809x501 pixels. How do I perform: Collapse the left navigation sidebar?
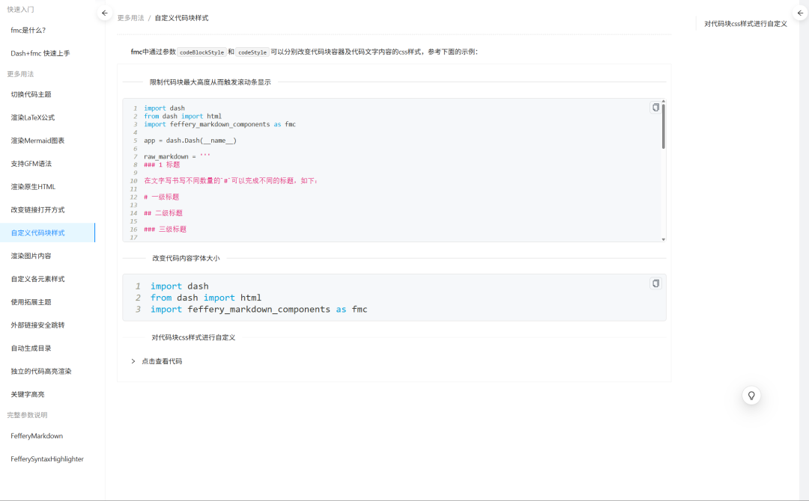[104, 13]
